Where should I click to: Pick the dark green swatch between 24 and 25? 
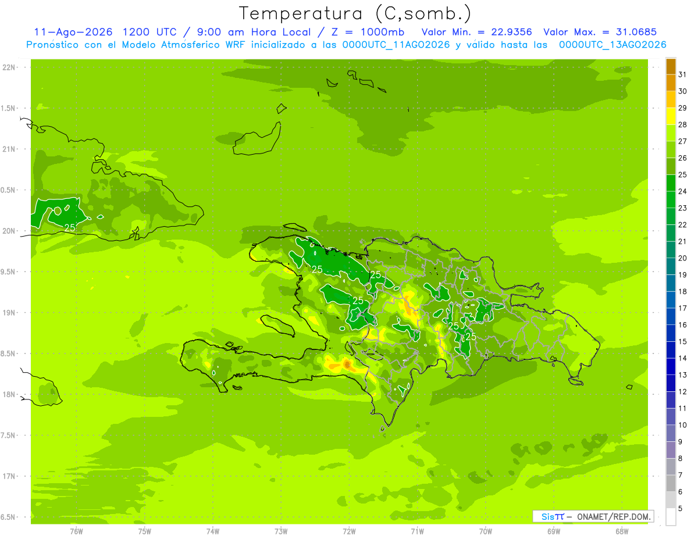[x=671, y=183]
